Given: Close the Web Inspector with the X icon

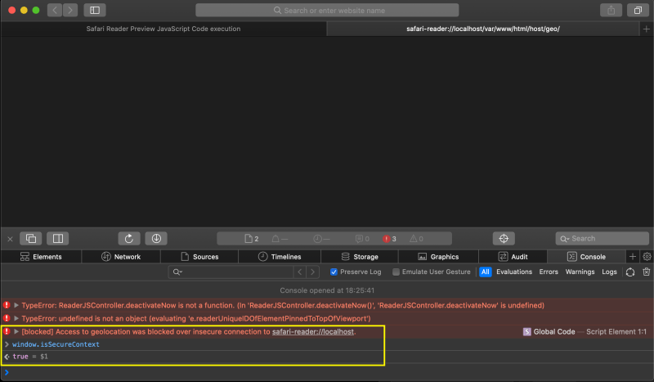Looking at the screenshot, I should pyautogui.click(x=10, y=239).
